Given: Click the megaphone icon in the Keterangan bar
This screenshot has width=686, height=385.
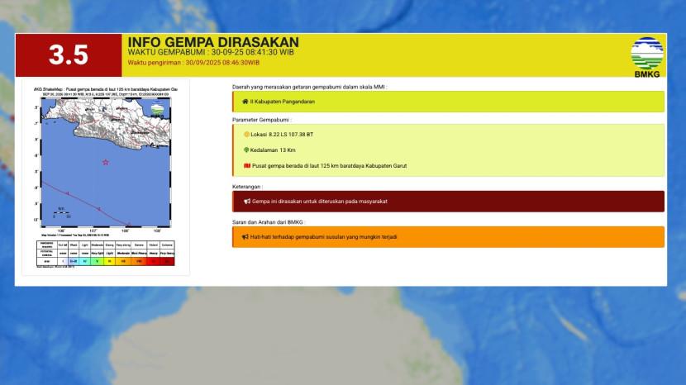Looking at the screenshot, I should click(x=246, y=201).
